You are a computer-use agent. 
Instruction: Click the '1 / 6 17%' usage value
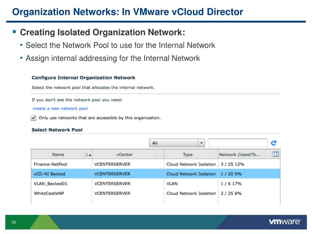pyautogui.click(x=231, y=183)
